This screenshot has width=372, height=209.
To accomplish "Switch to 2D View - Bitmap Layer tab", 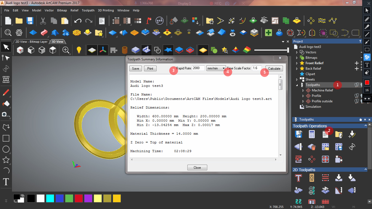I will (31, 42).
